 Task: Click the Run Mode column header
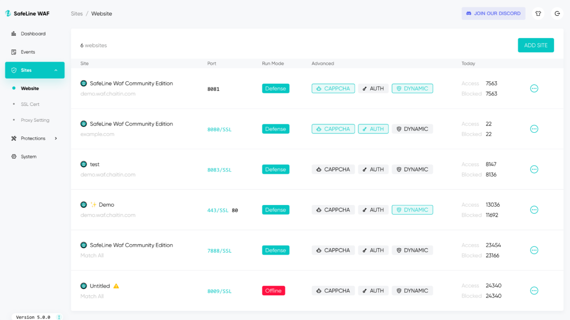coord(273,63)
